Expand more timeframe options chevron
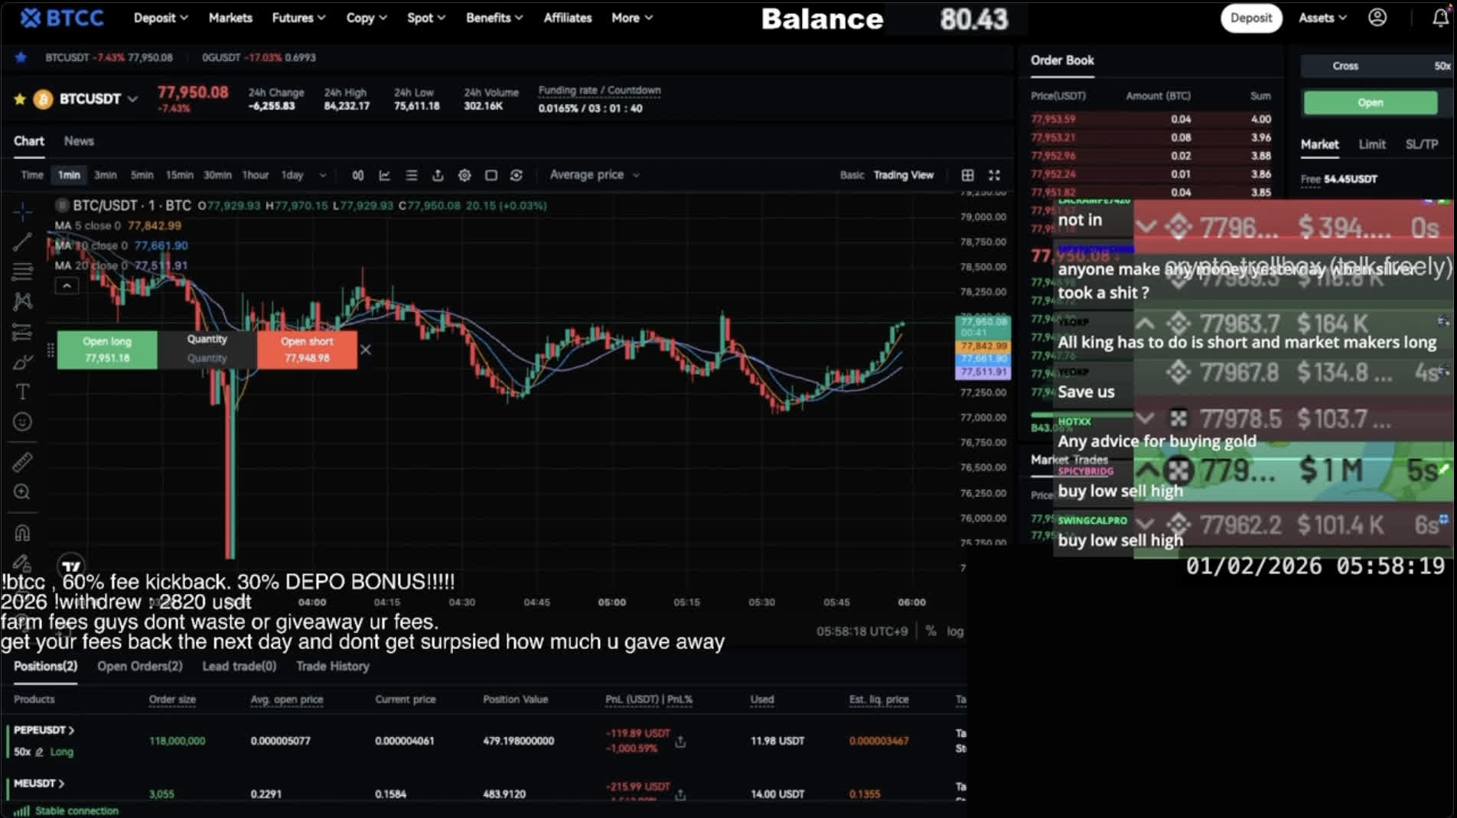 pyautogui.click(x=323, y=175)
